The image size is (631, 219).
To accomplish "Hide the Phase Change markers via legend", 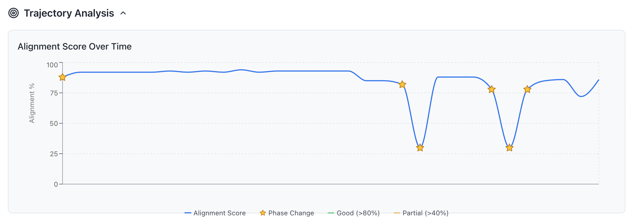I will pyautogui.click(x=291, y=213).
